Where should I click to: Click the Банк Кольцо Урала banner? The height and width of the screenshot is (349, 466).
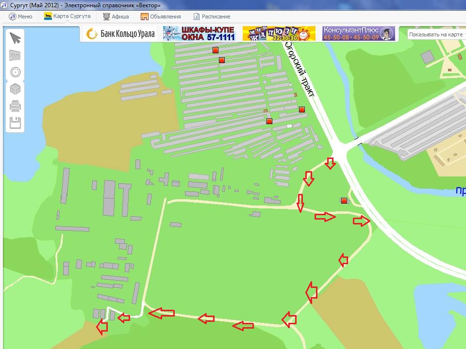point(120,34)
